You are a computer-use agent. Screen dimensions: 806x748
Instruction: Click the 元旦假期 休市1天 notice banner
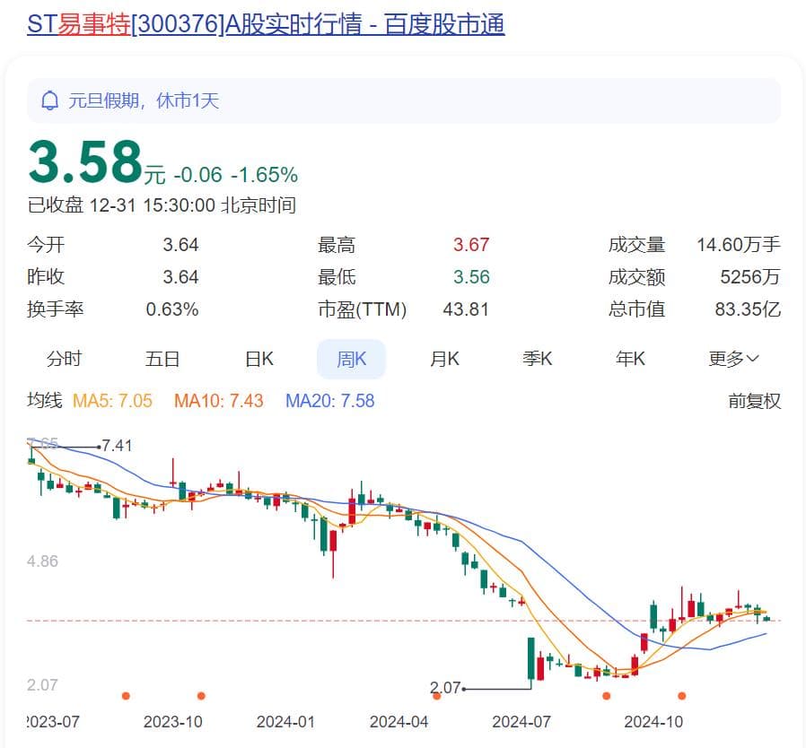[403, 100]
